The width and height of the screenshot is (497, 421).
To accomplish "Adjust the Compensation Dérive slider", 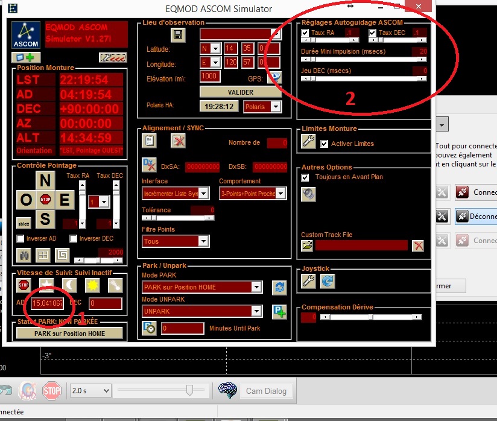I will point(371,317).
